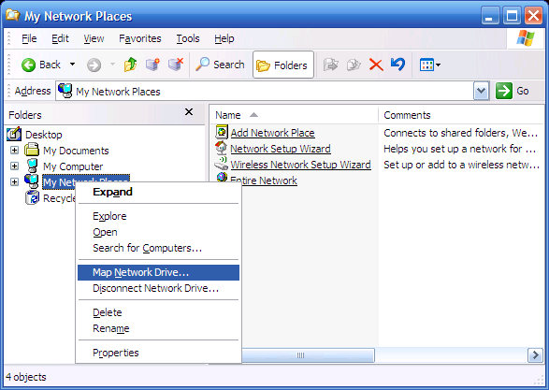The height and width of the screenshot is (390, 549).
Task: Open the Entire Network link
Action: point(264,181)
